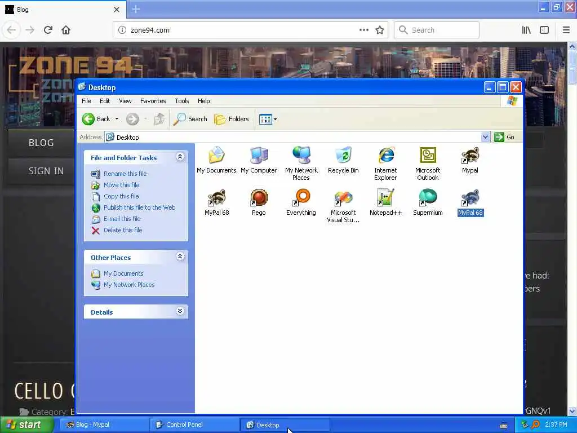The width and height of the screenshot is (577, 433).
Task: Click the Desktop address field
Action: [293, 138]
